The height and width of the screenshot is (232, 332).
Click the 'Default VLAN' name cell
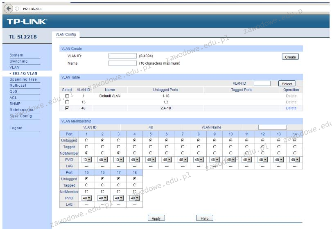[x=110, y=96]
